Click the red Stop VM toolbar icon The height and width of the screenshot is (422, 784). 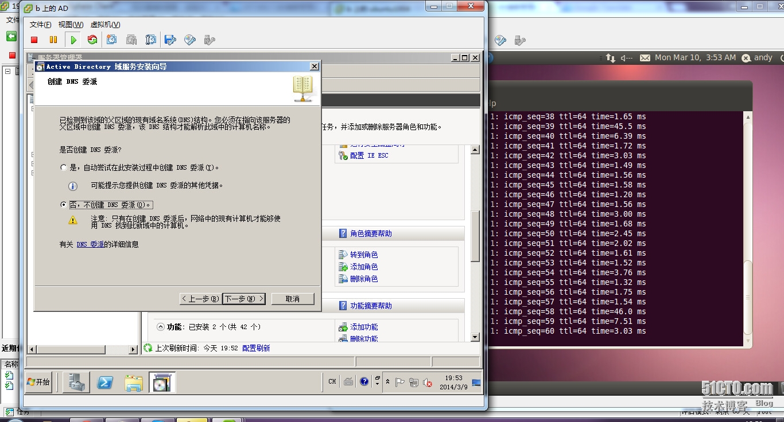click(x=34, y=40)
